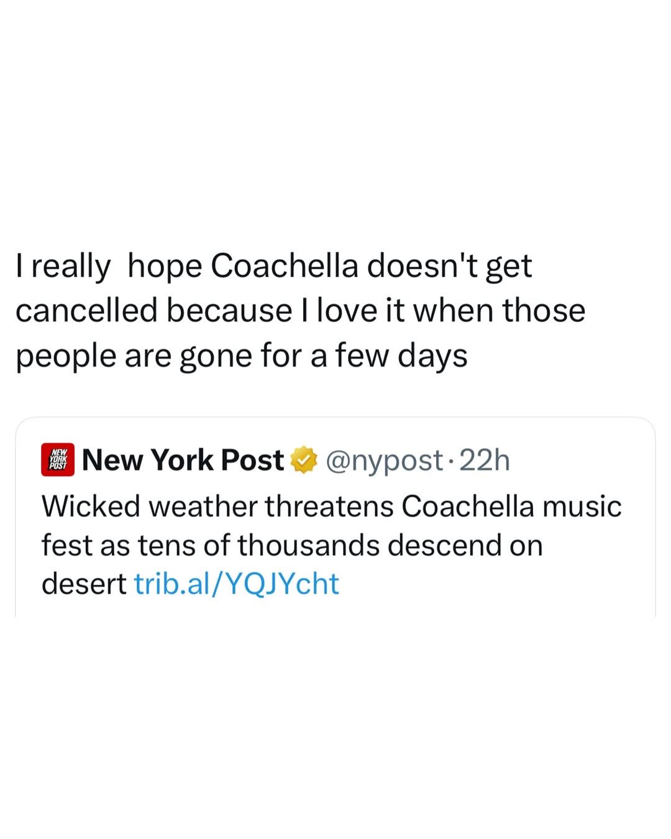
Task: Click 'people are gone for a few days'
Action: pos(241,355)
